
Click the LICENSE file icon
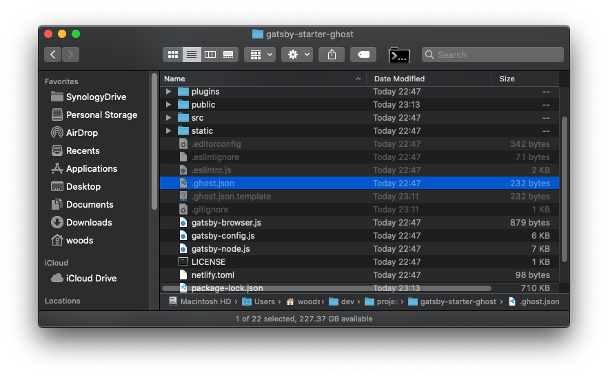(183, 262)
